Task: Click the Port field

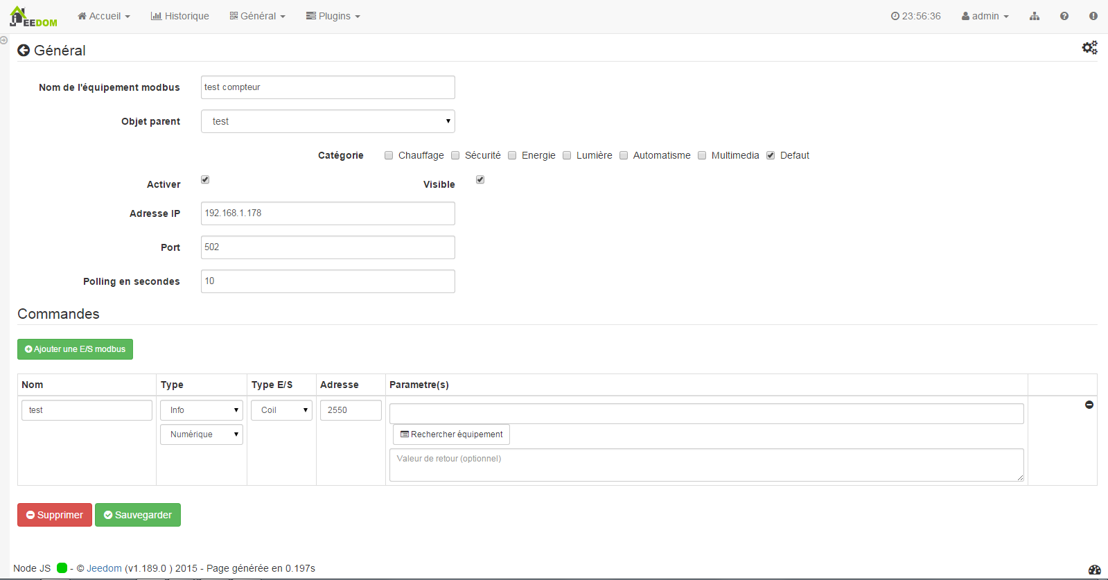Action: coord(328,247)
